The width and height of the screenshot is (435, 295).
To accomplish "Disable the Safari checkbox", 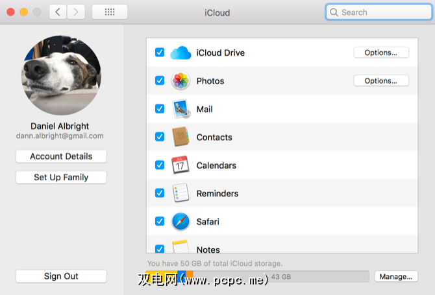I will (x=160, y=221).
